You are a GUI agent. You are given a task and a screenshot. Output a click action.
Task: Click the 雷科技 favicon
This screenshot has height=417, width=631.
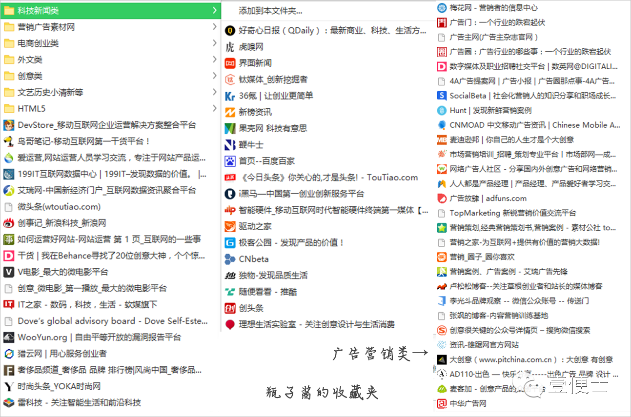9,403
